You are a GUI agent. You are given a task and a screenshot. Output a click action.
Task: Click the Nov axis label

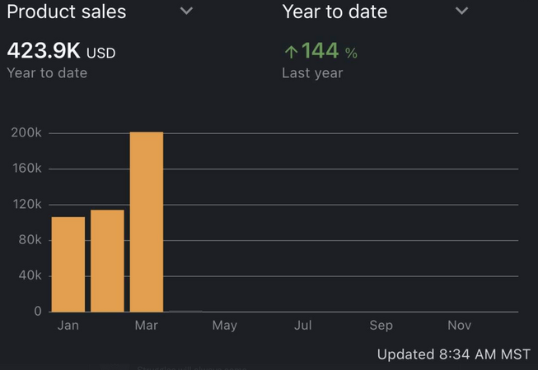459,326
